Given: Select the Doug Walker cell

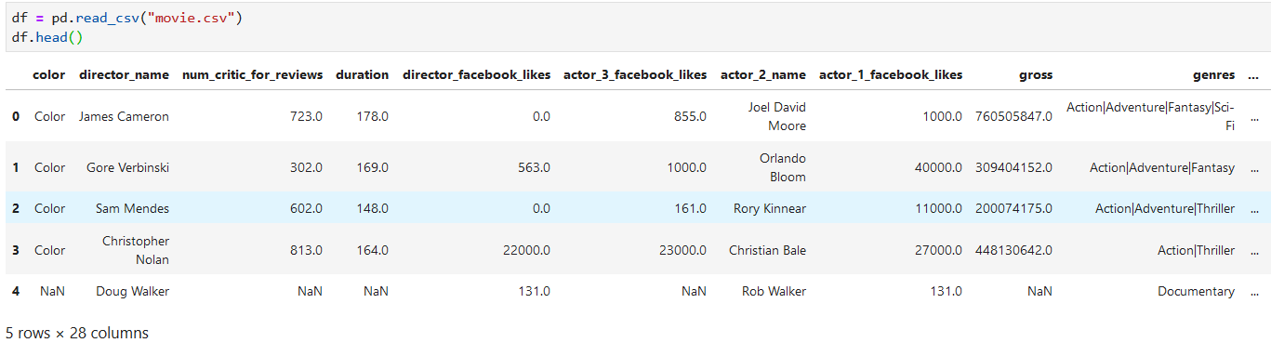Looking at the screenshot, I should tap(132, 291).
